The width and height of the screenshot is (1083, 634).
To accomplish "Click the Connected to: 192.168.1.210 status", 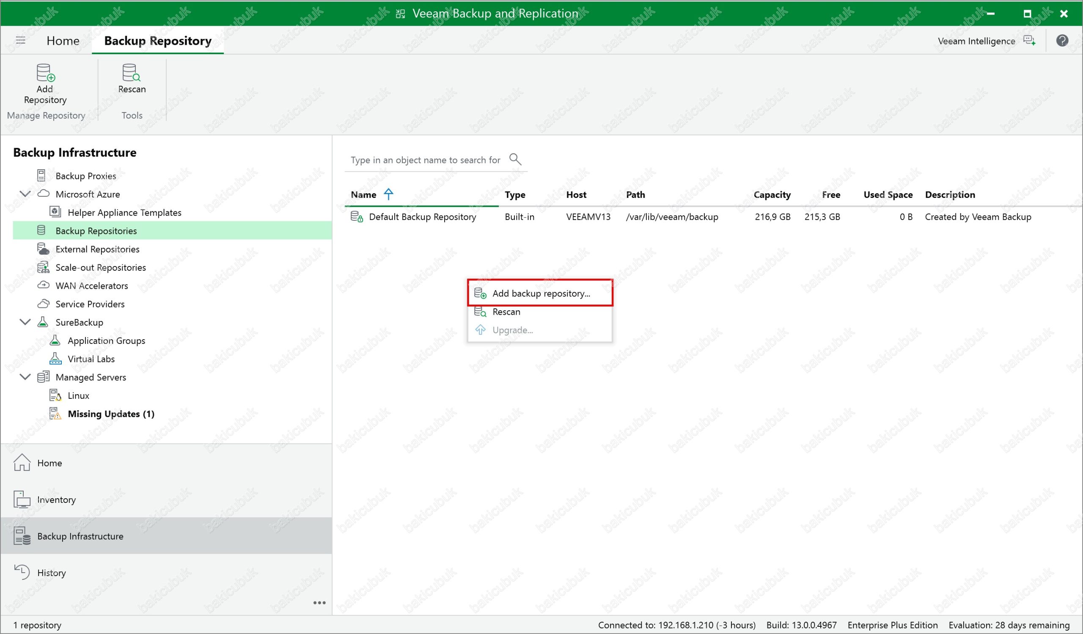I will coord(677,625).
